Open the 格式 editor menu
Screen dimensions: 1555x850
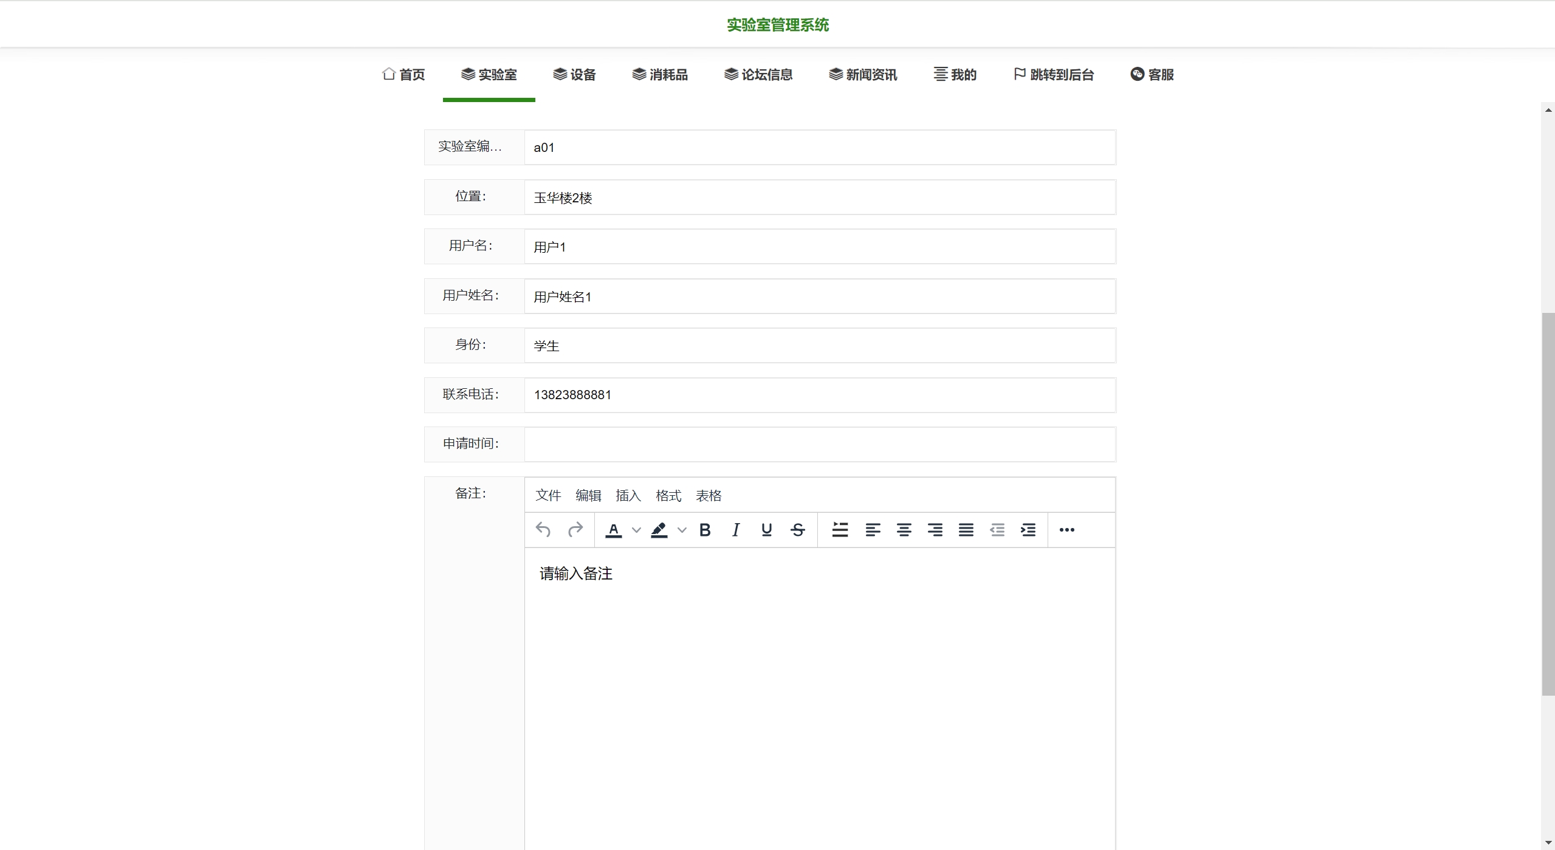(668, 496)
